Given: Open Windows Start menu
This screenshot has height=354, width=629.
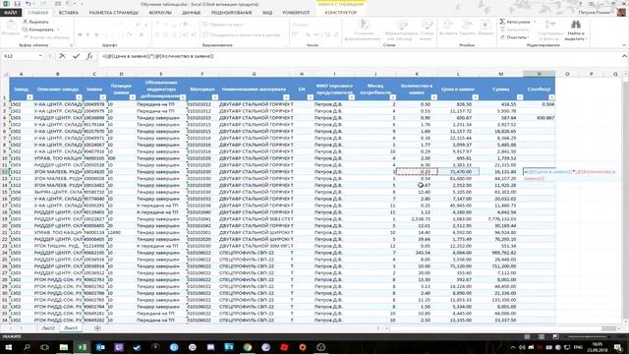Looking at the screenshot, I should 8,347.
